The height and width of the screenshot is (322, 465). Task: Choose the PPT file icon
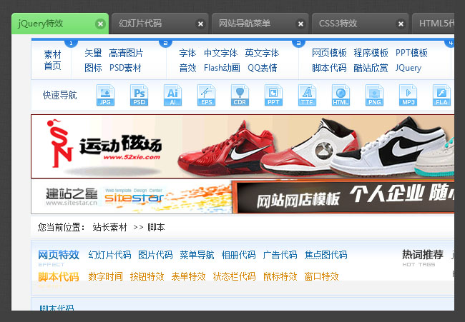[273, 95]
